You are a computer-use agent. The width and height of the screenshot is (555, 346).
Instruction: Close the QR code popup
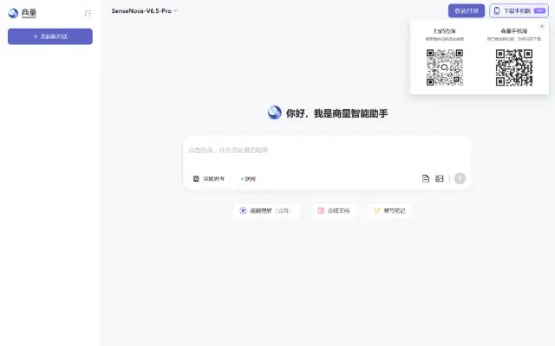pos(541,26)
